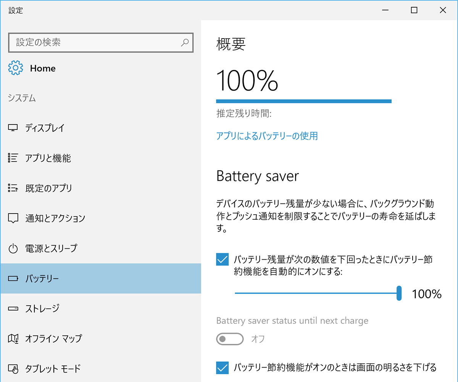Click the タブレット モード touch icon
This screenshot has width=458, height=382.
pos(13,369)
